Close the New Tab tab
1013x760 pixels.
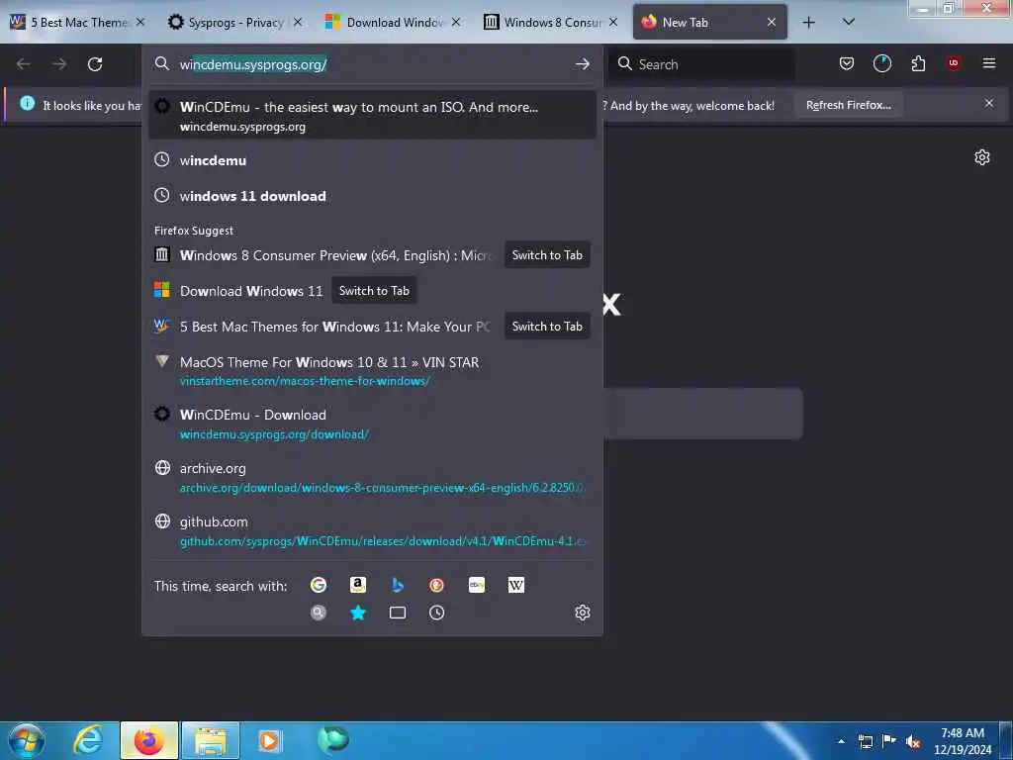point(772,23)
